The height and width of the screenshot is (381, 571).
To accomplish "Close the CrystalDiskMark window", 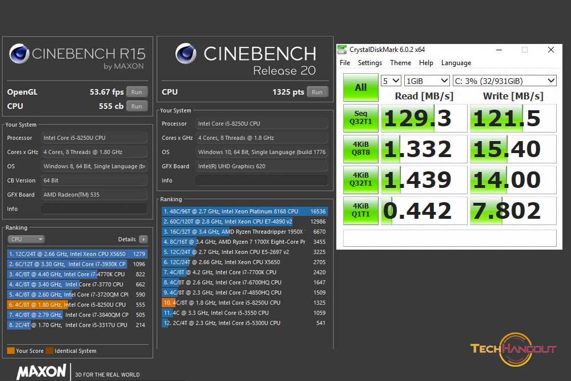I will coord(551,50).
